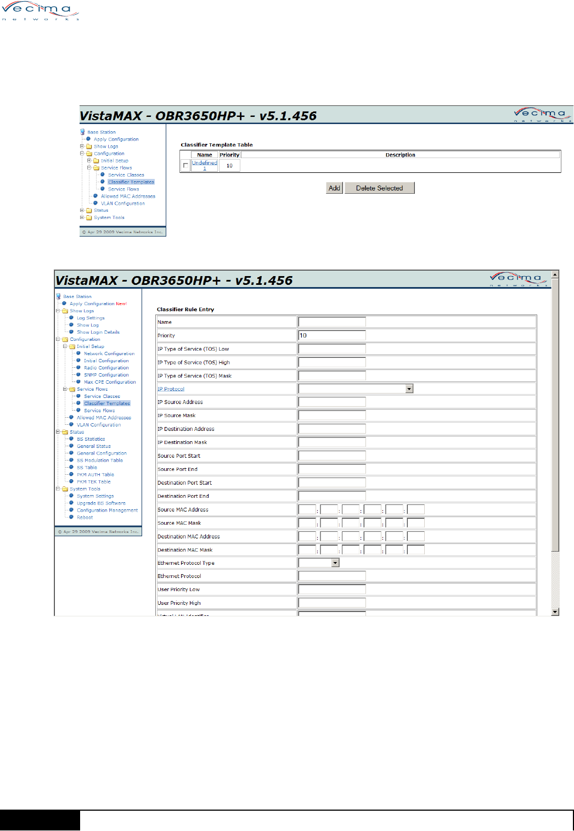The width and height of the screenshot is (574, 831).
Task: Click the IP Source Address field
Action: tap(332, 402)
